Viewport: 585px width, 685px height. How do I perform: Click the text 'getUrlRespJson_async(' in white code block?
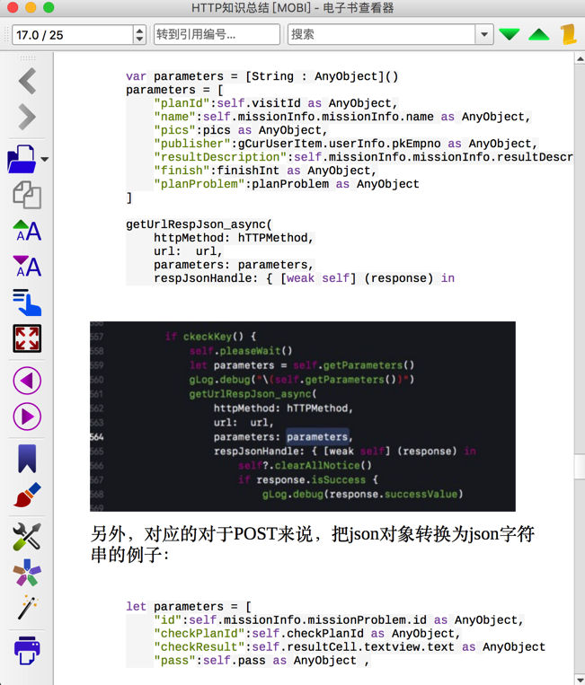click(x=199, y=224)
